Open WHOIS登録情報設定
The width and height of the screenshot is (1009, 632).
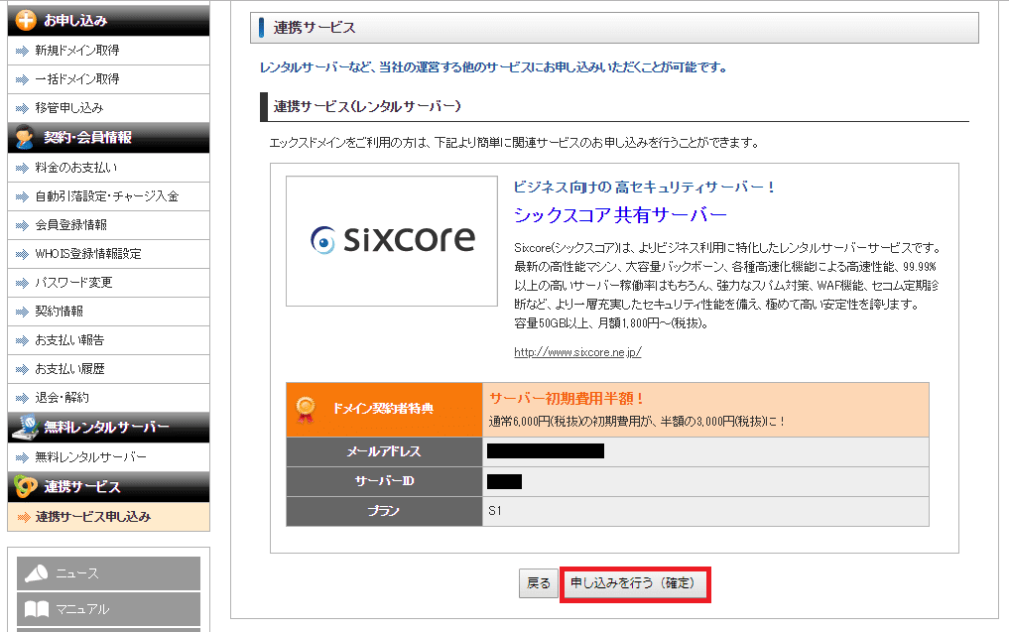coord(108,254)
